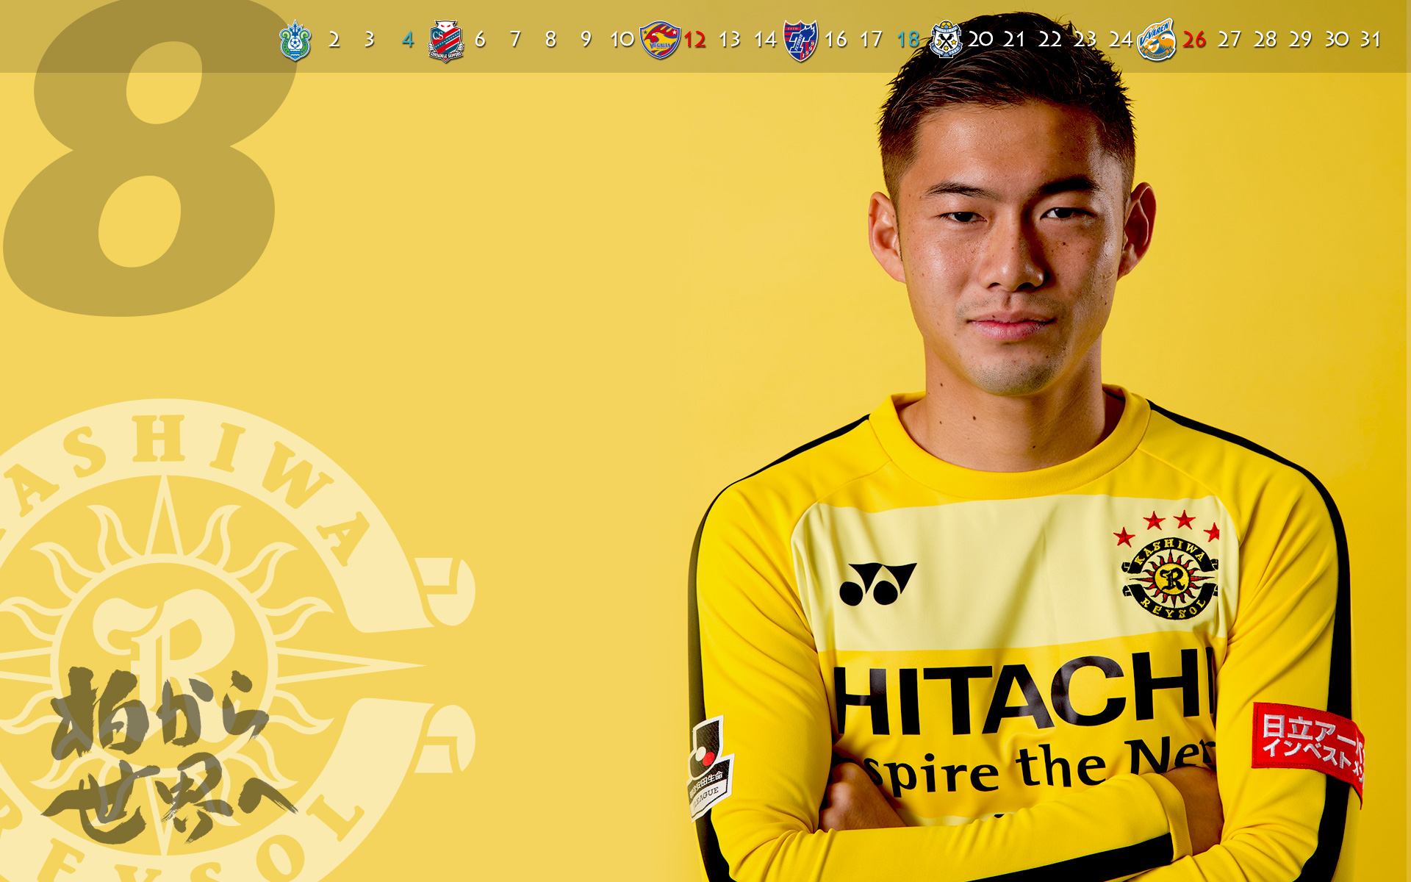Click date 21 in the calendar strip
Viewport: 1411px width, 882px height.
[x=1014, y=40]
